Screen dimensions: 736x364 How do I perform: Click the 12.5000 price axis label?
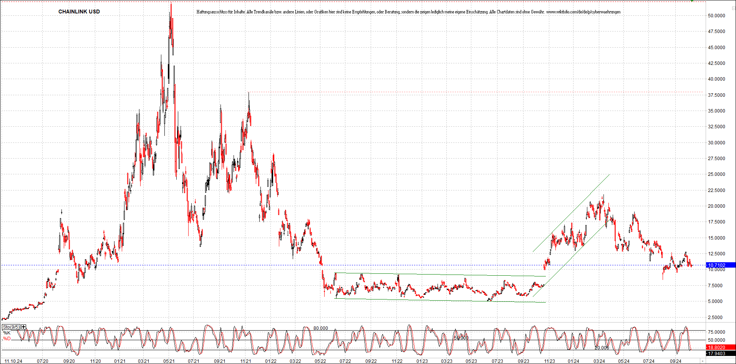click(x=717, y=254)
